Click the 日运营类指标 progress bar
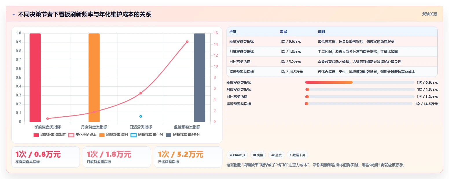This screenshot has width=449, height=179. pyautogui.click(x=360, y=97)
